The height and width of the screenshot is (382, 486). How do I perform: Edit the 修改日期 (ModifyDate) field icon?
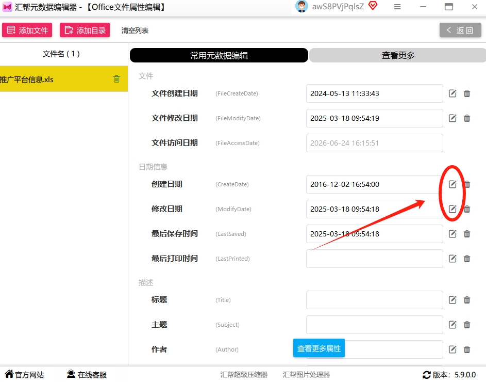click(x=453, y=209)
